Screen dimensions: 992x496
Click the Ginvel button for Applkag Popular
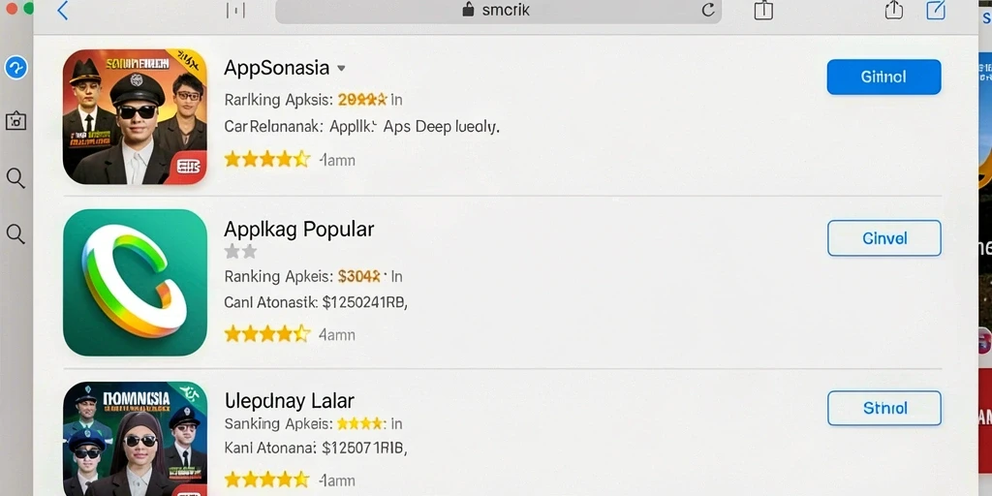883,238
